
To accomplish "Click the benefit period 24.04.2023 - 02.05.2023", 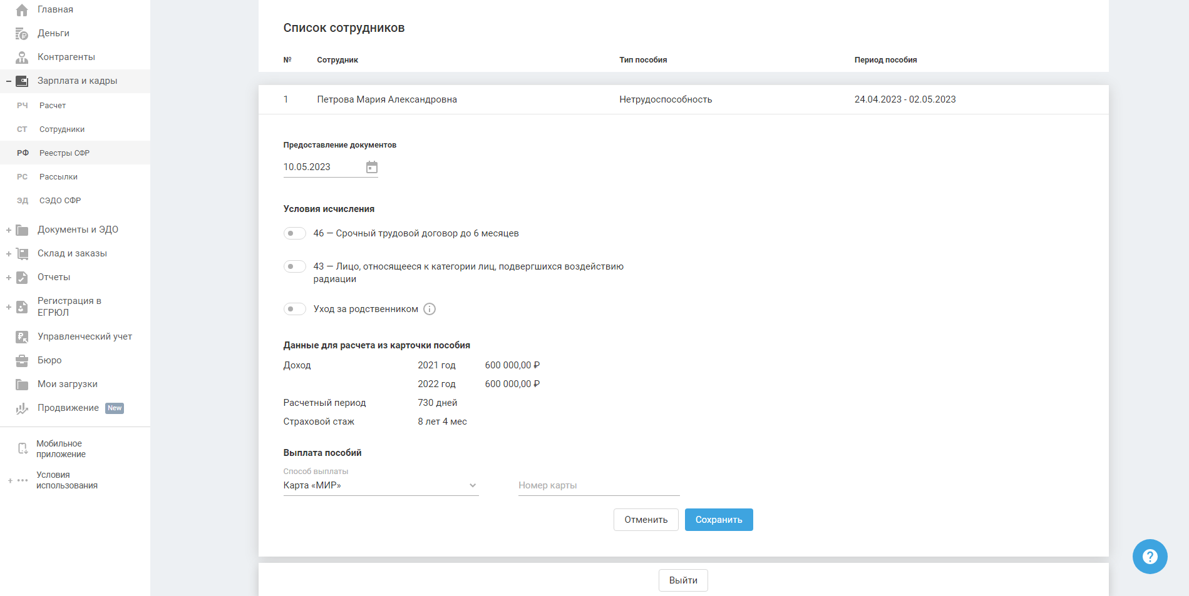I will pyautogui.click(x=905, y=99).
